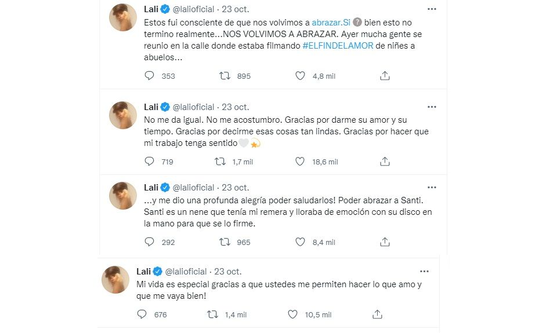Retweet the tweet with 1,7 mil retweets
Viewport: 550px width, 333px height.
pos(220,162)
